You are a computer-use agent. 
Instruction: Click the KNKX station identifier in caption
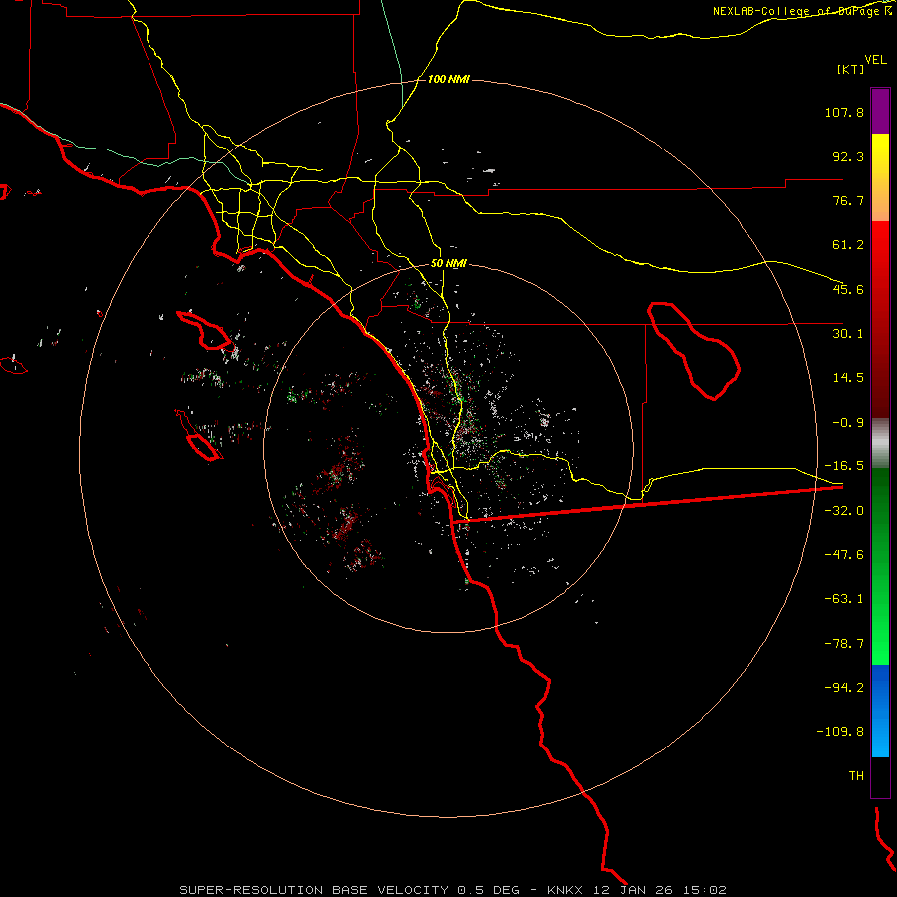tap(565, 890)
